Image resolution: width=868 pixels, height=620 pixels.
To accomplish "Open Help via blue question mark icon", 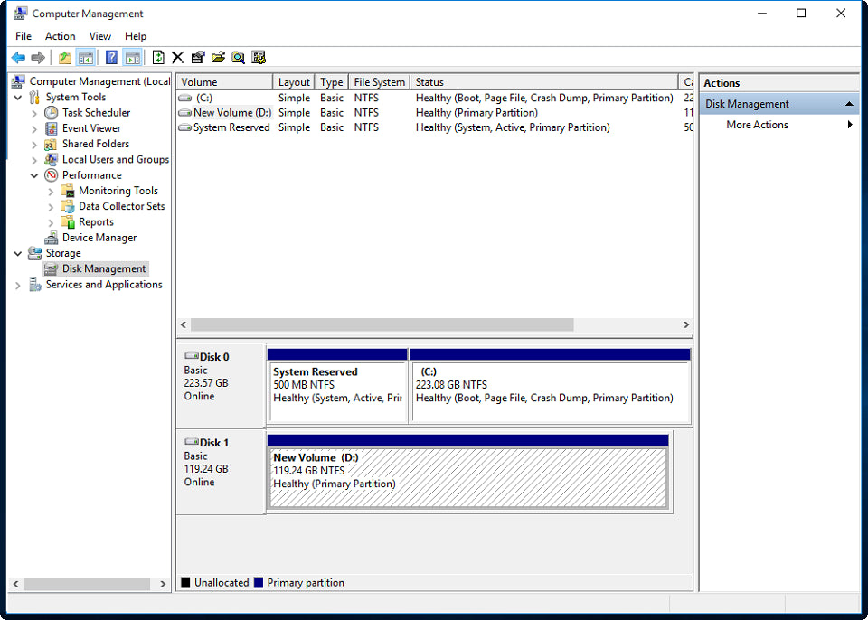I will click(111, 58).
